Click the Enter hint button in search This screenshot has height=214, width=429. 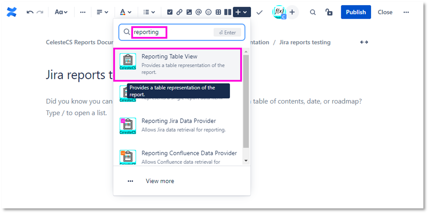tap(227, 32)
